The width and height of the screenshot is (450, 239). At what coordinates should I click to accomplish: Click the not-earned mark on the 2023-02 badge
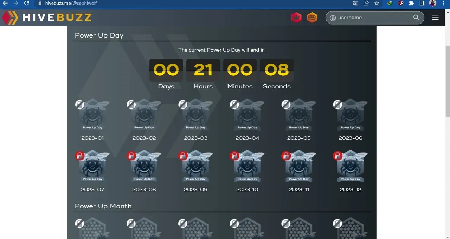[x=131, y=104]
